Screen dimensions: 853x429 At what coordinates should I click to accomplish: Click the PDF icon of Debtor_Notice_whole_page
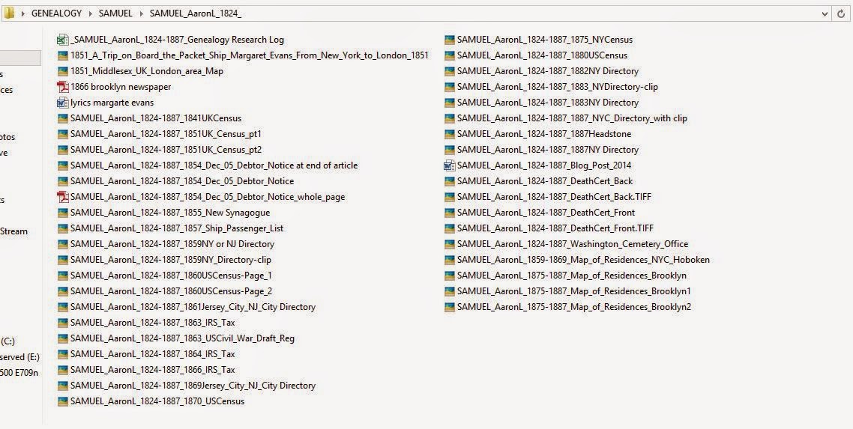click(x=63, y=197)
